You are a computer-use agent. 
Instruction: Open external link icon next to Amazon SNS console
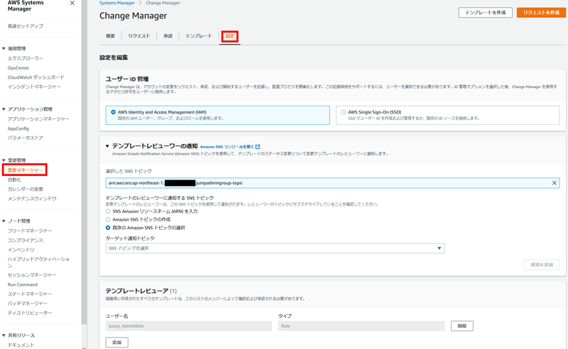[258, 147]
